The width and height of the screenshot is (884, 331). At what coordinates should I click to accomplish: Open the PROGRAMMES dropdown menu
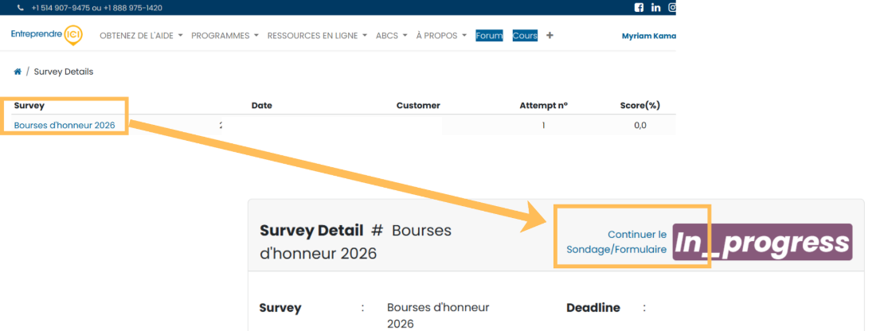pyautogui.click(x=225, y=36)
